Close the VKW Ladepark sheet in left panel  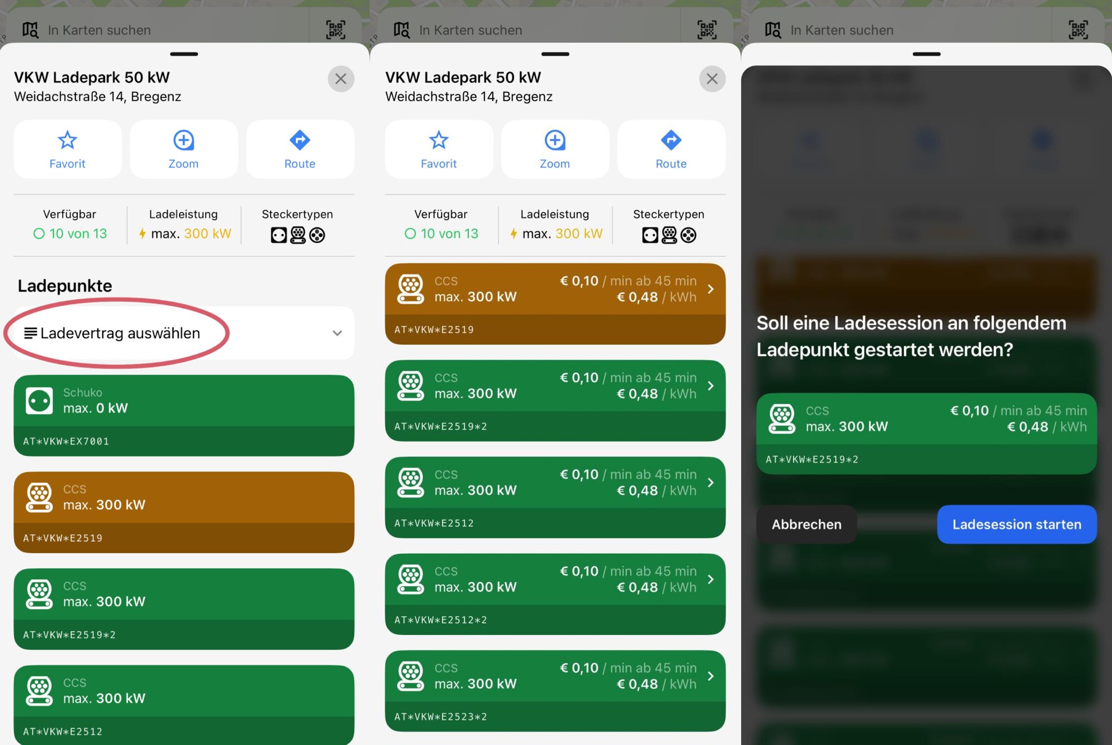pyautogui.click(x=341, y=79)
